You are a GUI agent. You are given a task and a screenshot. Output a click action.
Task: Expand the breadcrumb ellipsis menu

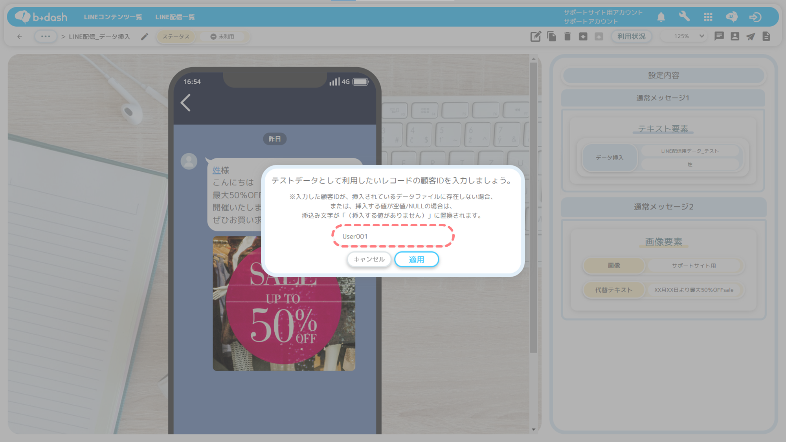click(46, 37)
